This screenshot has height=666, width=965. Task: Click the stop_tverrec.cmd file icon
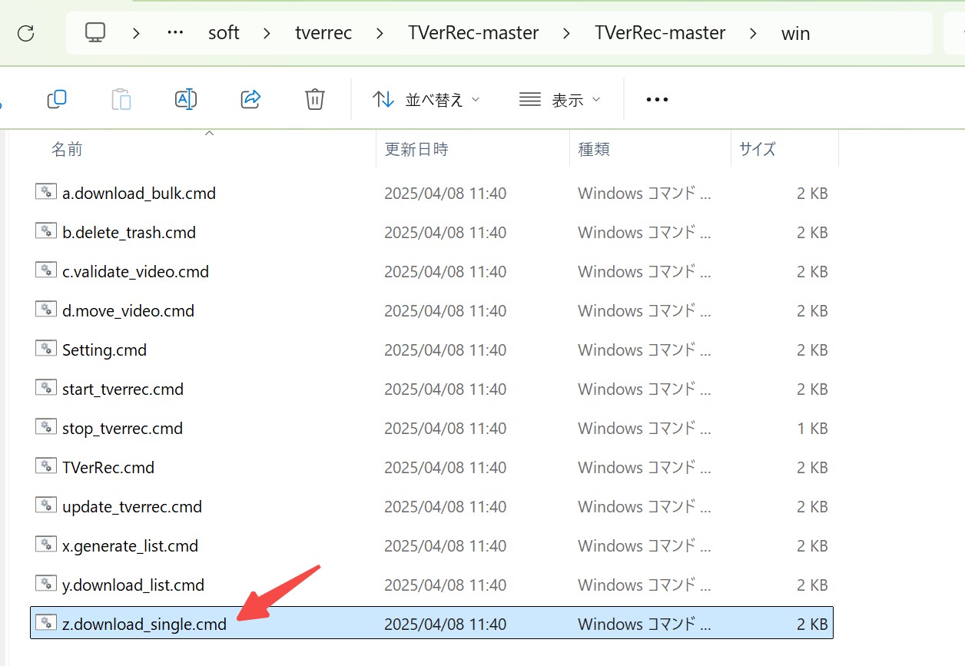46,428
